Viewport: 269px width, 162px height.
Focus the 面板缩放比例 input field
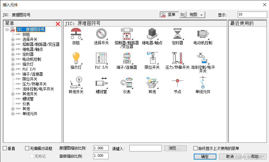(x=101, y=156)
